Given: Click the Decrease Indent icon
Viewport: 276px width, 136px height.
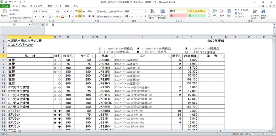Looking at the screenshot, I should click(x=89, y=16).
